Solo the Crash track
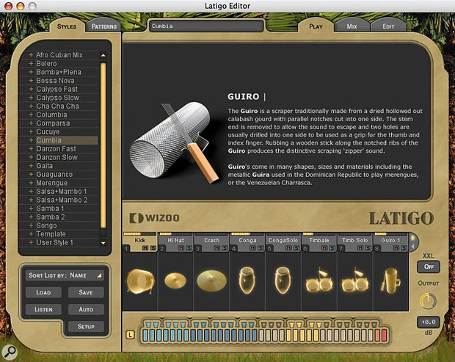 (225, 248)
